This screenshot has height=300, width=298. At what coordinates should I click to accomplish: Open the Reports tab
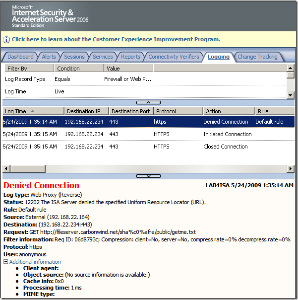point(130,57)
